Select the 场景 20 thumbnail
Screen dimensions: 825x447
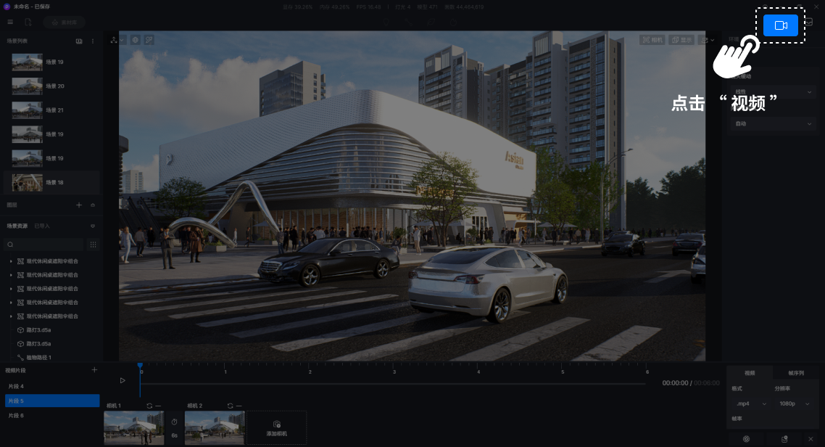[28, 86]
